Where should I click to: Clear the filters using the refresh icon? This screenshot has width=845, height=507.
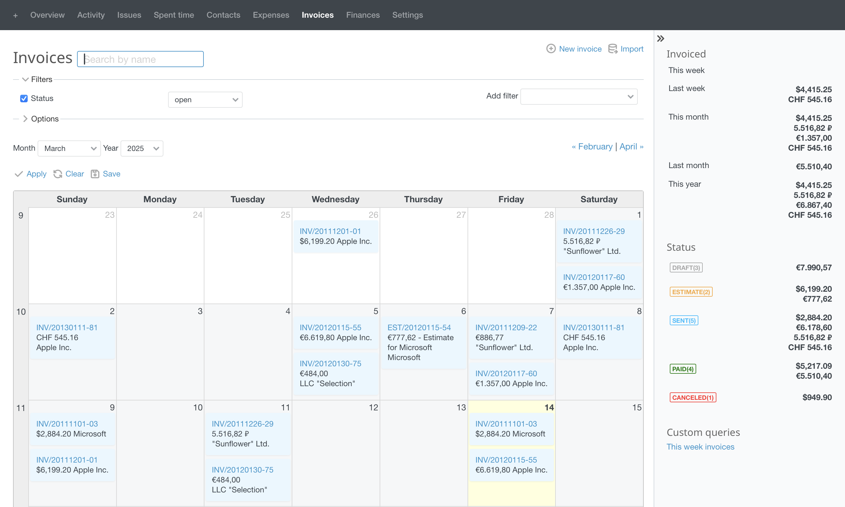(x=58, y=174)
